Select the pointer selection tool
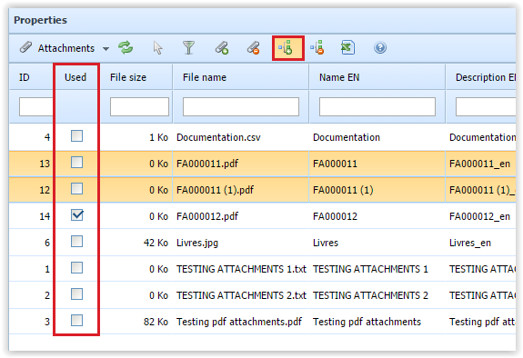 pos(157,47)
